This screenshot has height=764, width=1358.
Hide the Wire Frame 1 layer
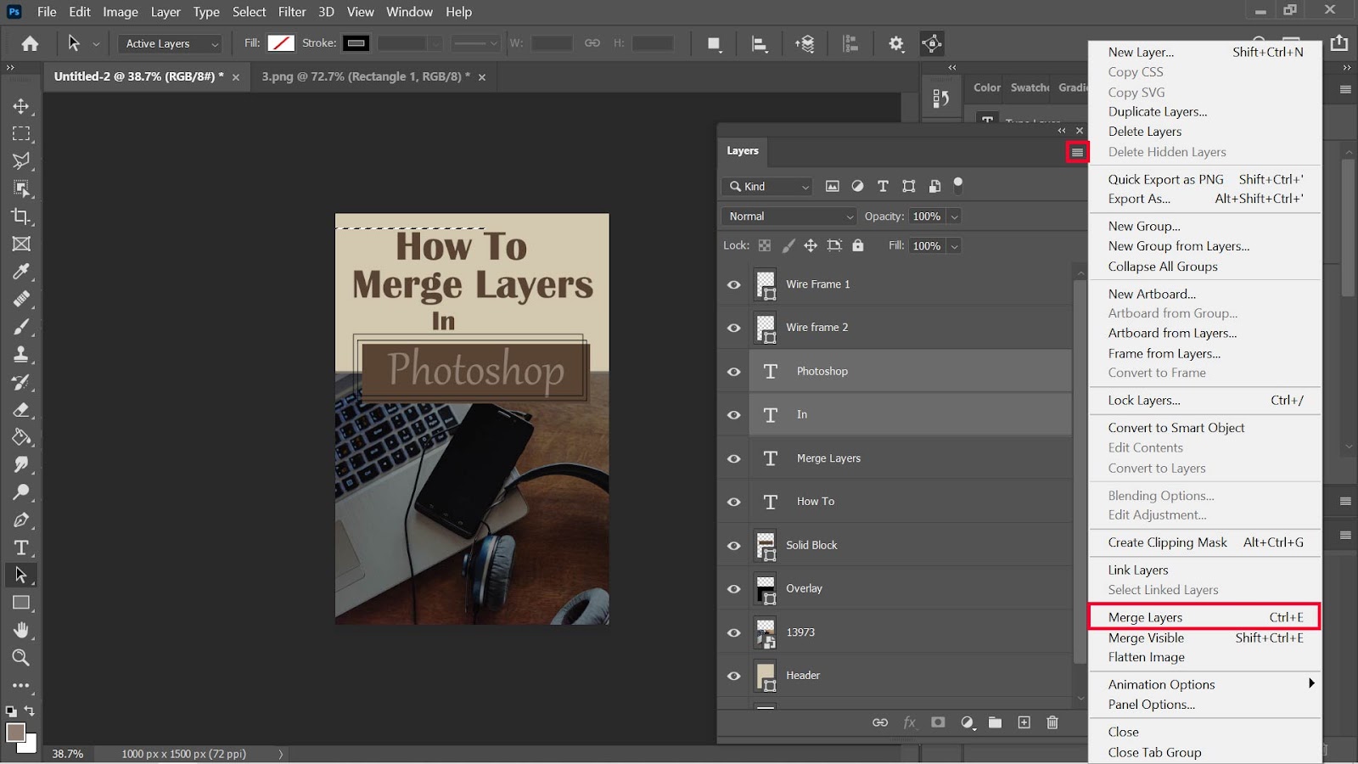click(734, 284)
